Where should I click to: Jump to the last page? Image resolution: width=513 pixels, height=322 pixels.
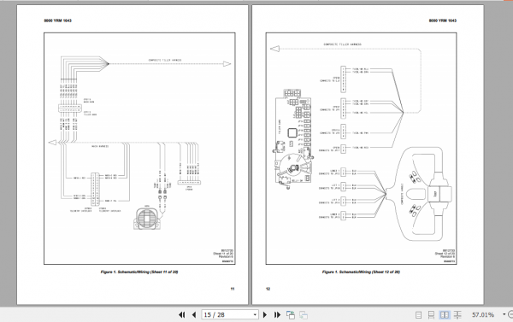click(x=277, y=315)
